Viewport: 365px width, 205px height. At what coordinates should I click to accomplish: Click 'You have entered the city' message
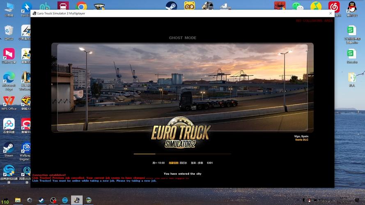click(182, 173)
